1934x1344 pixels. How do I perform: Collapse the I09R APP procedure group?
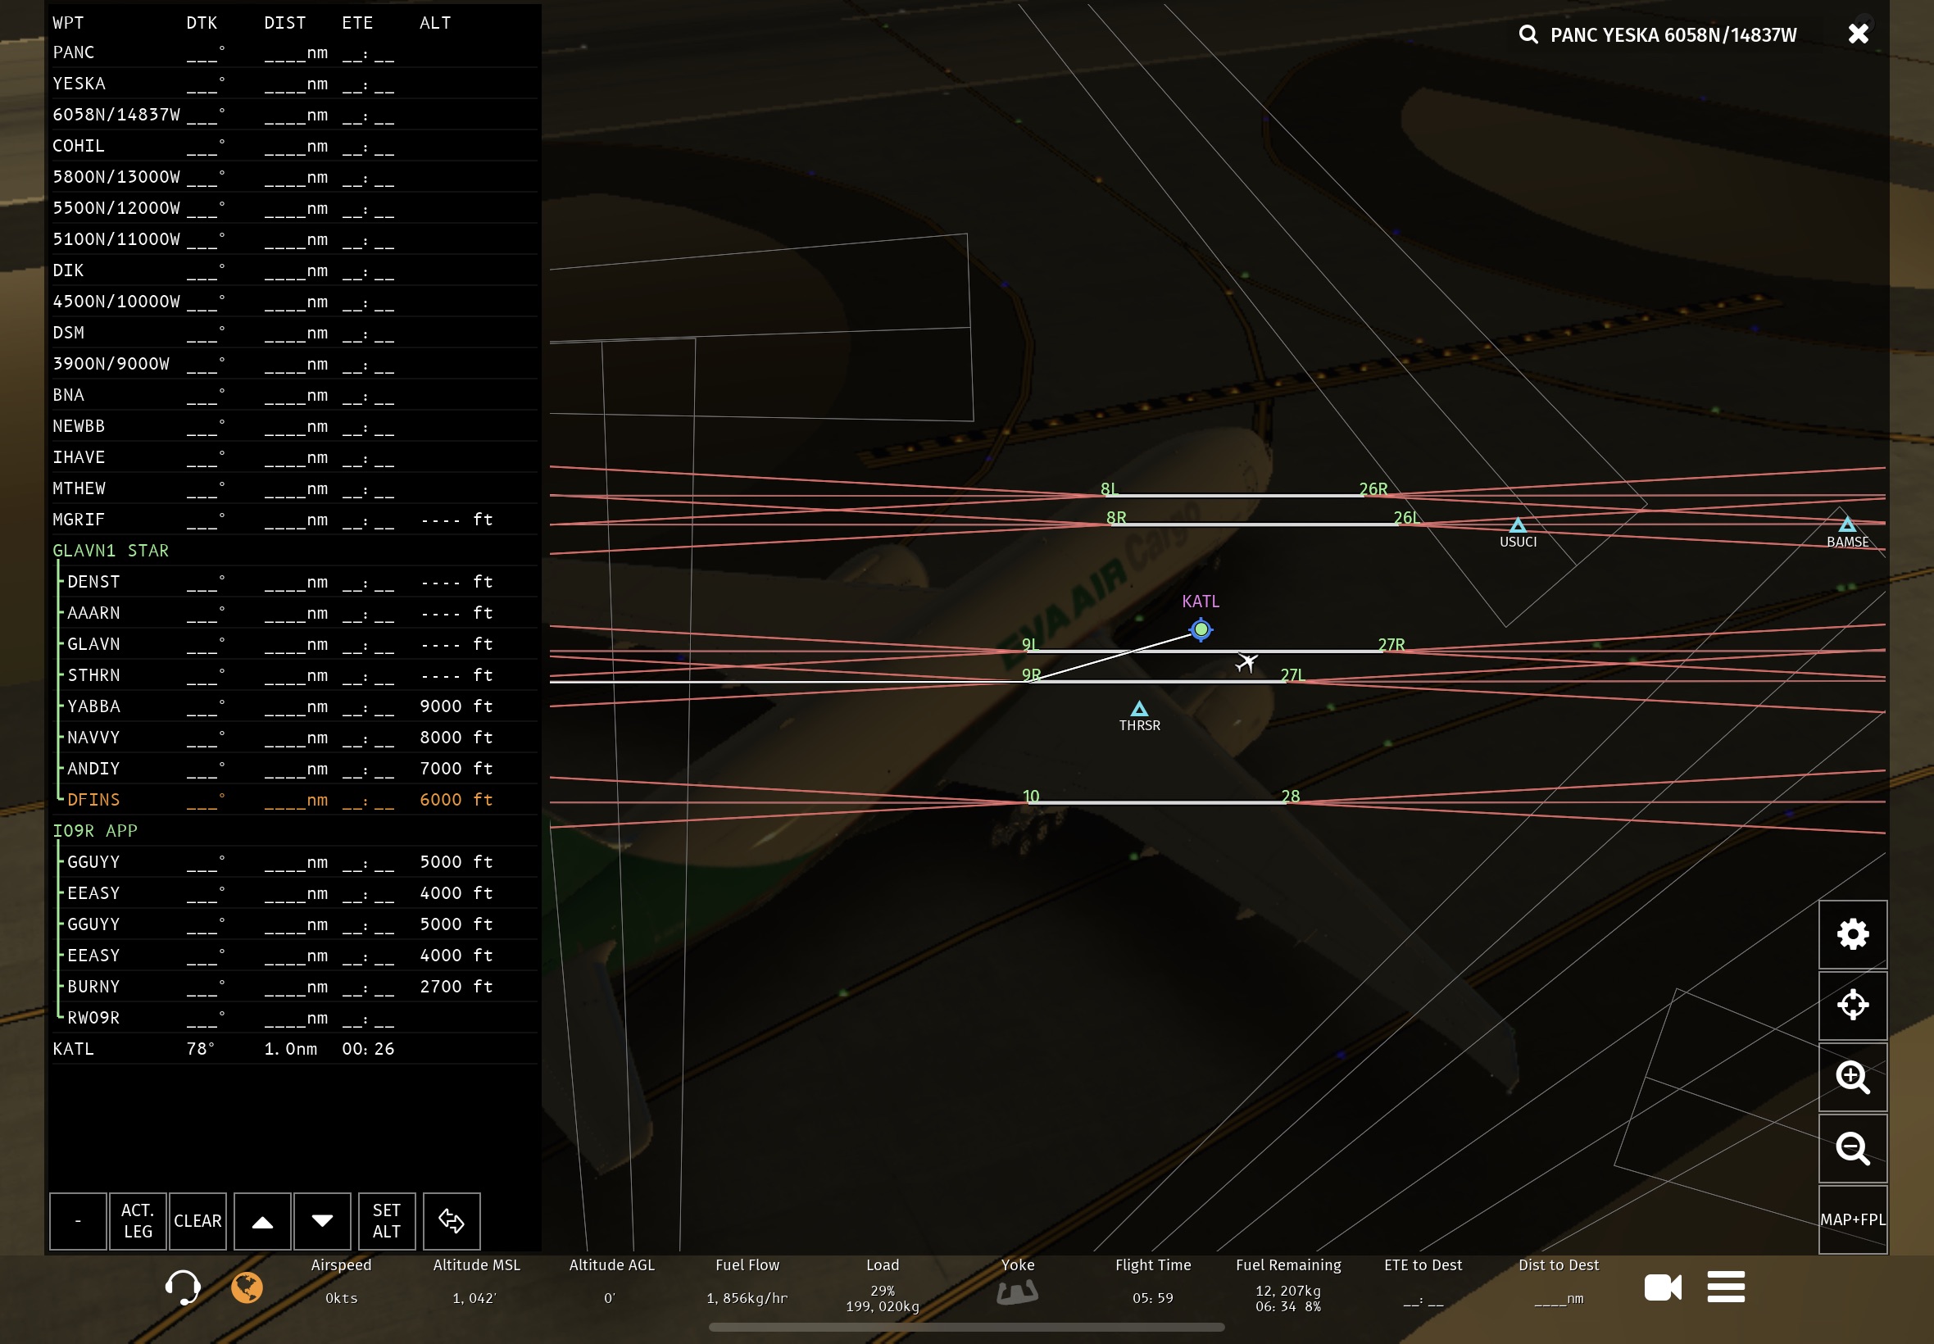coord(95,831)
